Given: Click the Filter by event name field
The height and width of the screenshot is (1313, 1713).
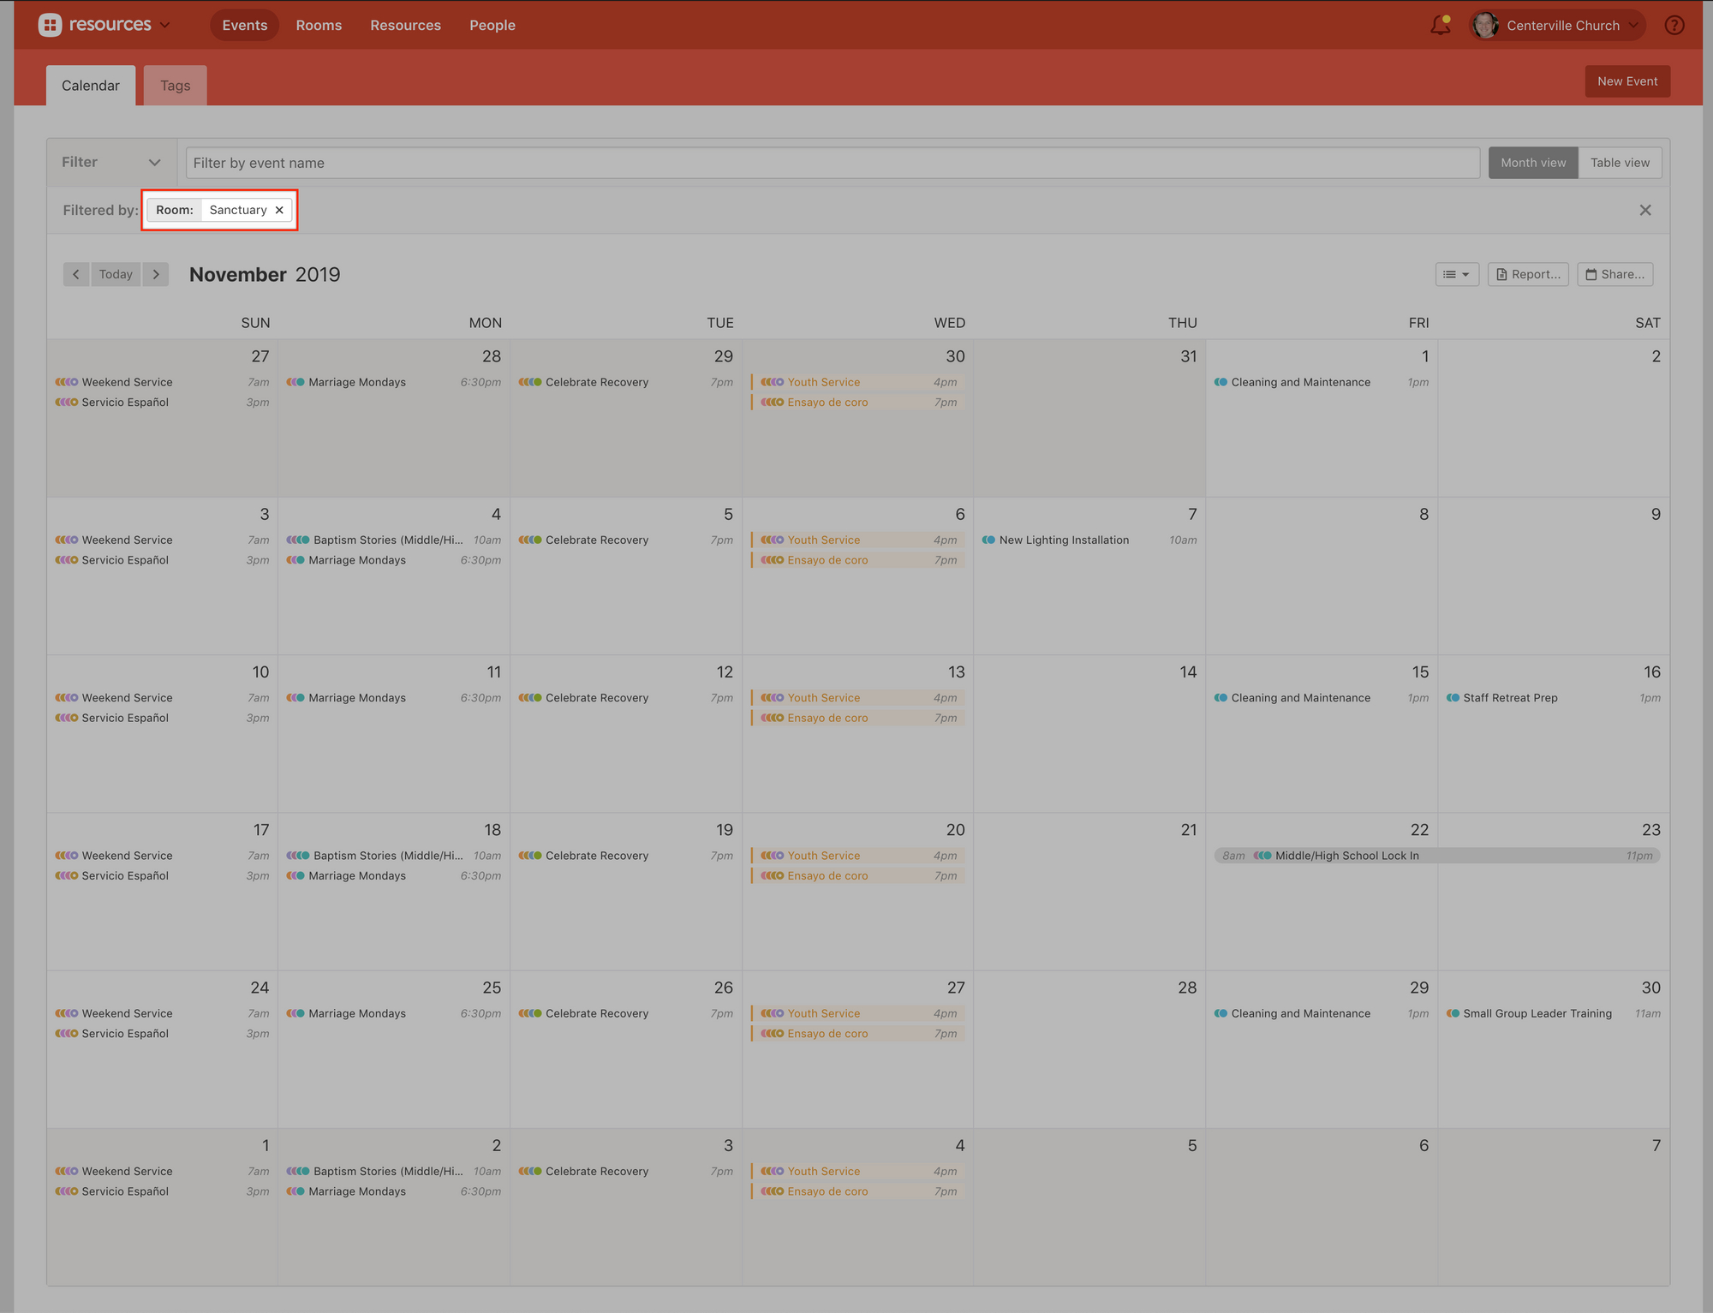Looking at the screenshot, I should click(x=832, y=163).
